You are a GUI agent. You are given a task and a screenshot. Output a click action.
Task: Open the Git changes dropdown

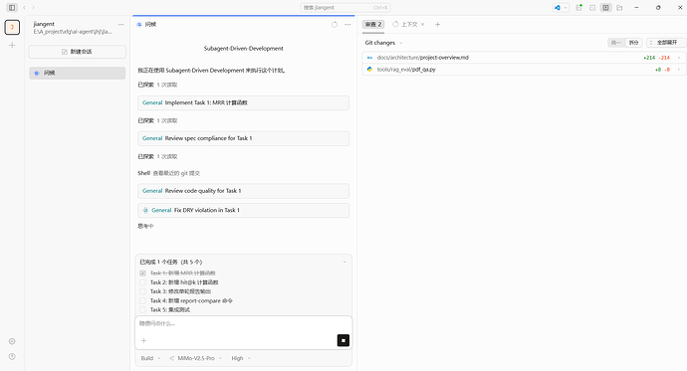[383, 43]
